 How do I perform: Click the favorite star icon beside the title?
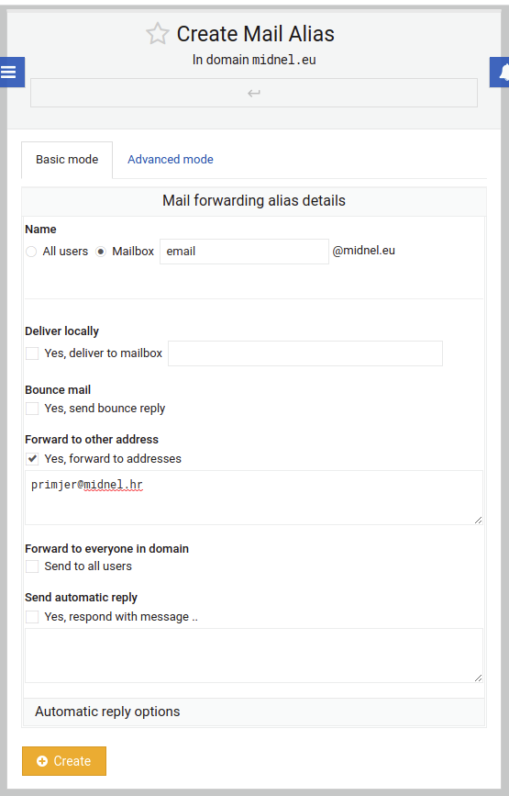(157, 34)
